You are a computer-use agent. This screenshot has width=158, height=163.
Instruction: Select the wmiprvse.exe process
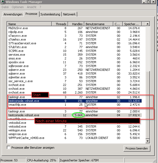(74, 134)
